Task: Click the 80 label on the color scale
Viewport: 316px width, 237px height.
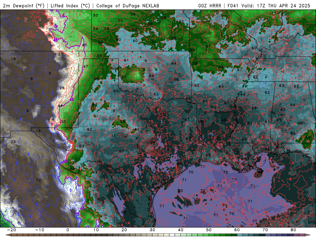Action: pyautogui.click(x=293, y=230)
